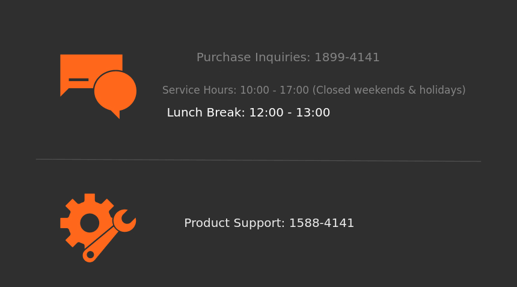Viewport: 517px width, 287px height.
Task: Click the round orange speech bubble
Action: 115,91
